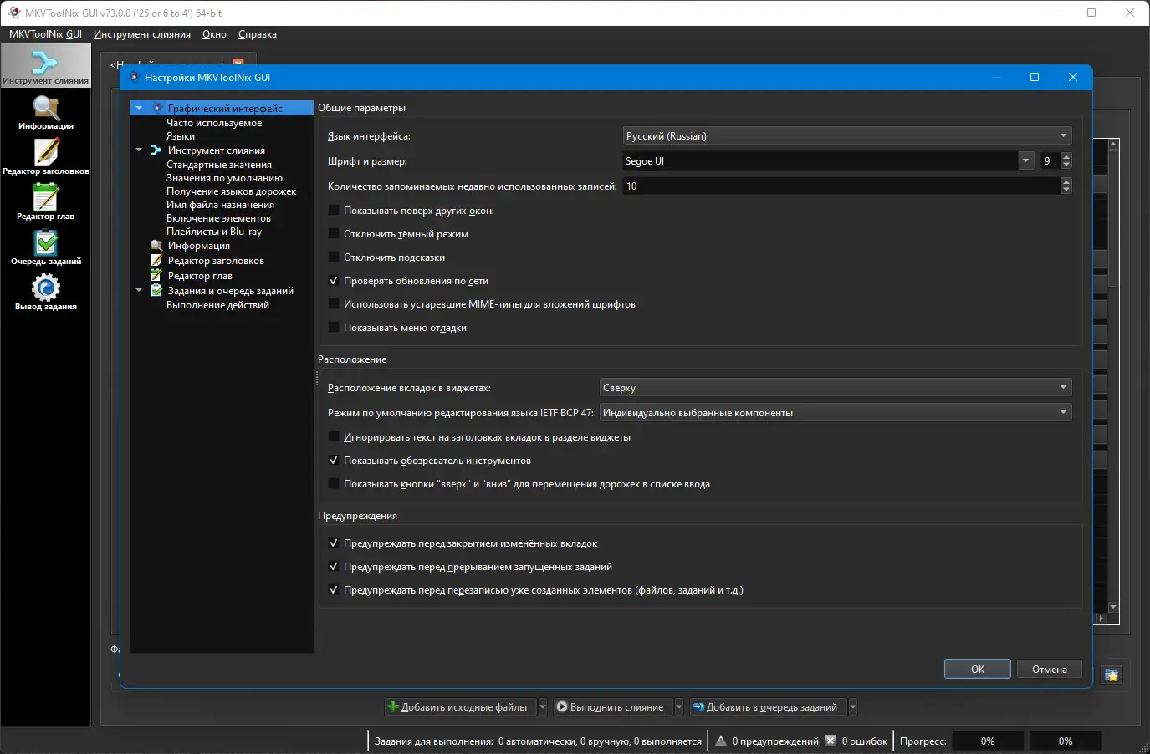1150x754 pixels.
Task: Close the Настройки MKVToolNix GUI dialog
Action: (x=1073, y=77)
